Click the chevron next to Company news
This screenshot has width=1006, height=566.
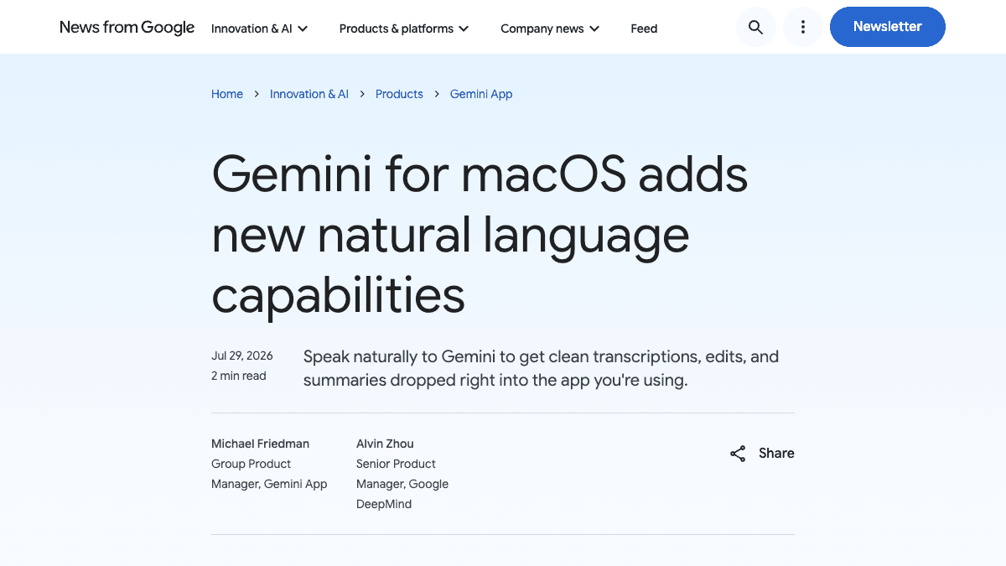tap(594, 29)
